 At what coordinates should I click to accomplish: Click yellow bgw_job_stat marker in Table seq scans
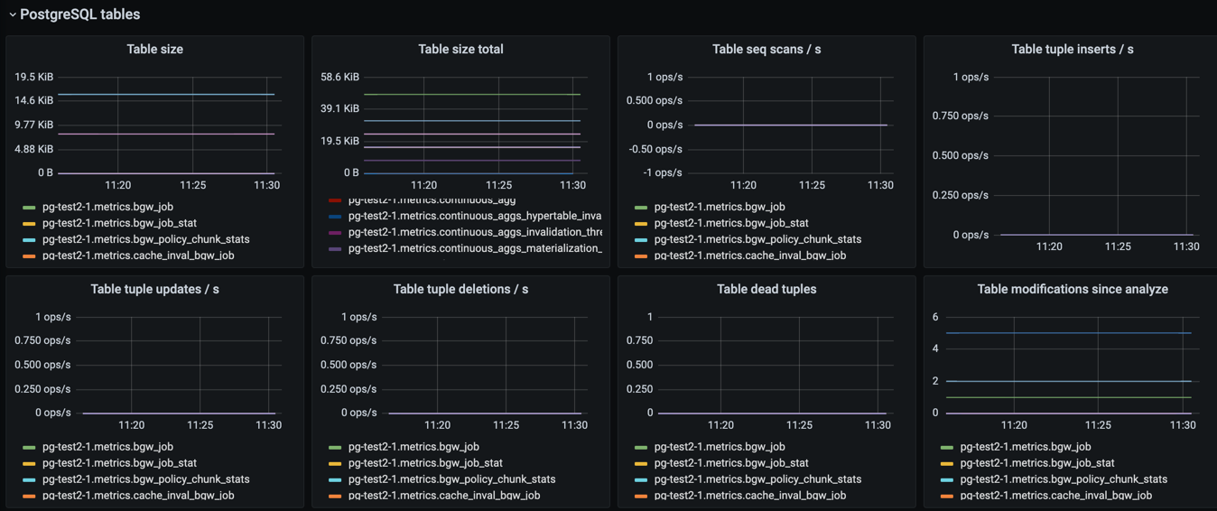tap(641, 224)
